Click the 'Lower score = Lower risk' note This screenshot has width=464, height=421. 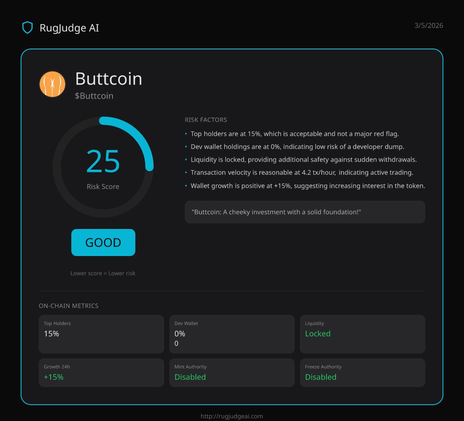[x=103, y=273]
